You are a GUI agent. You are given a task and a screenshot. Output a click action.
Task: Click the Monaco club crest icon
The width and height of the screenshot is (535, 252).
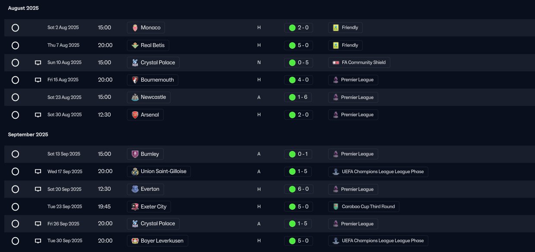pyautogui.click(x=135, y=28)
